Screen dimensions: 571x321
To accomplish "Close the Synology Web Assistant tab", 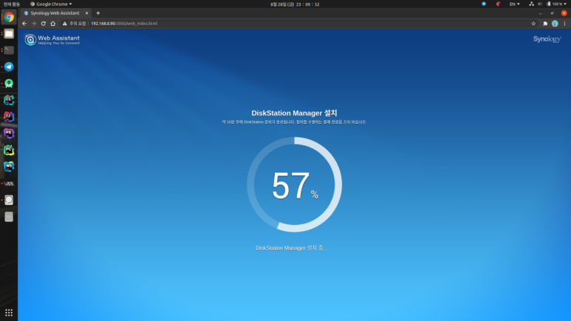I will click(86, 13).
